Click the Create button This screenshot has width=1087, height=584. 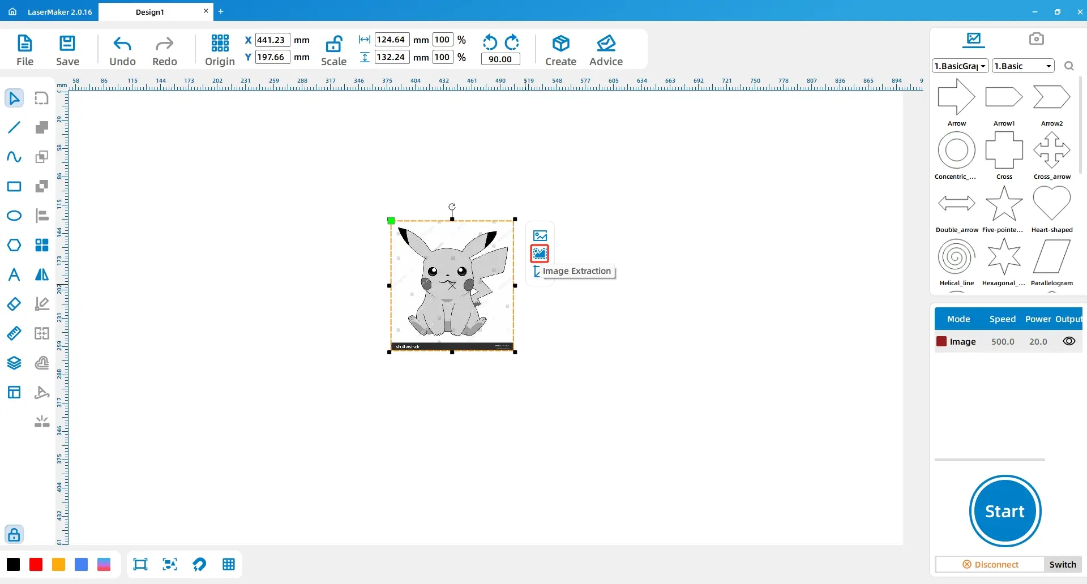[x=560, y=50]
